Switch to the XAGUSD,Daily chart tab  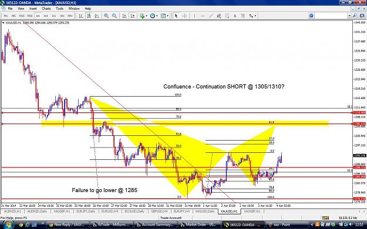[x=205, y=211]
